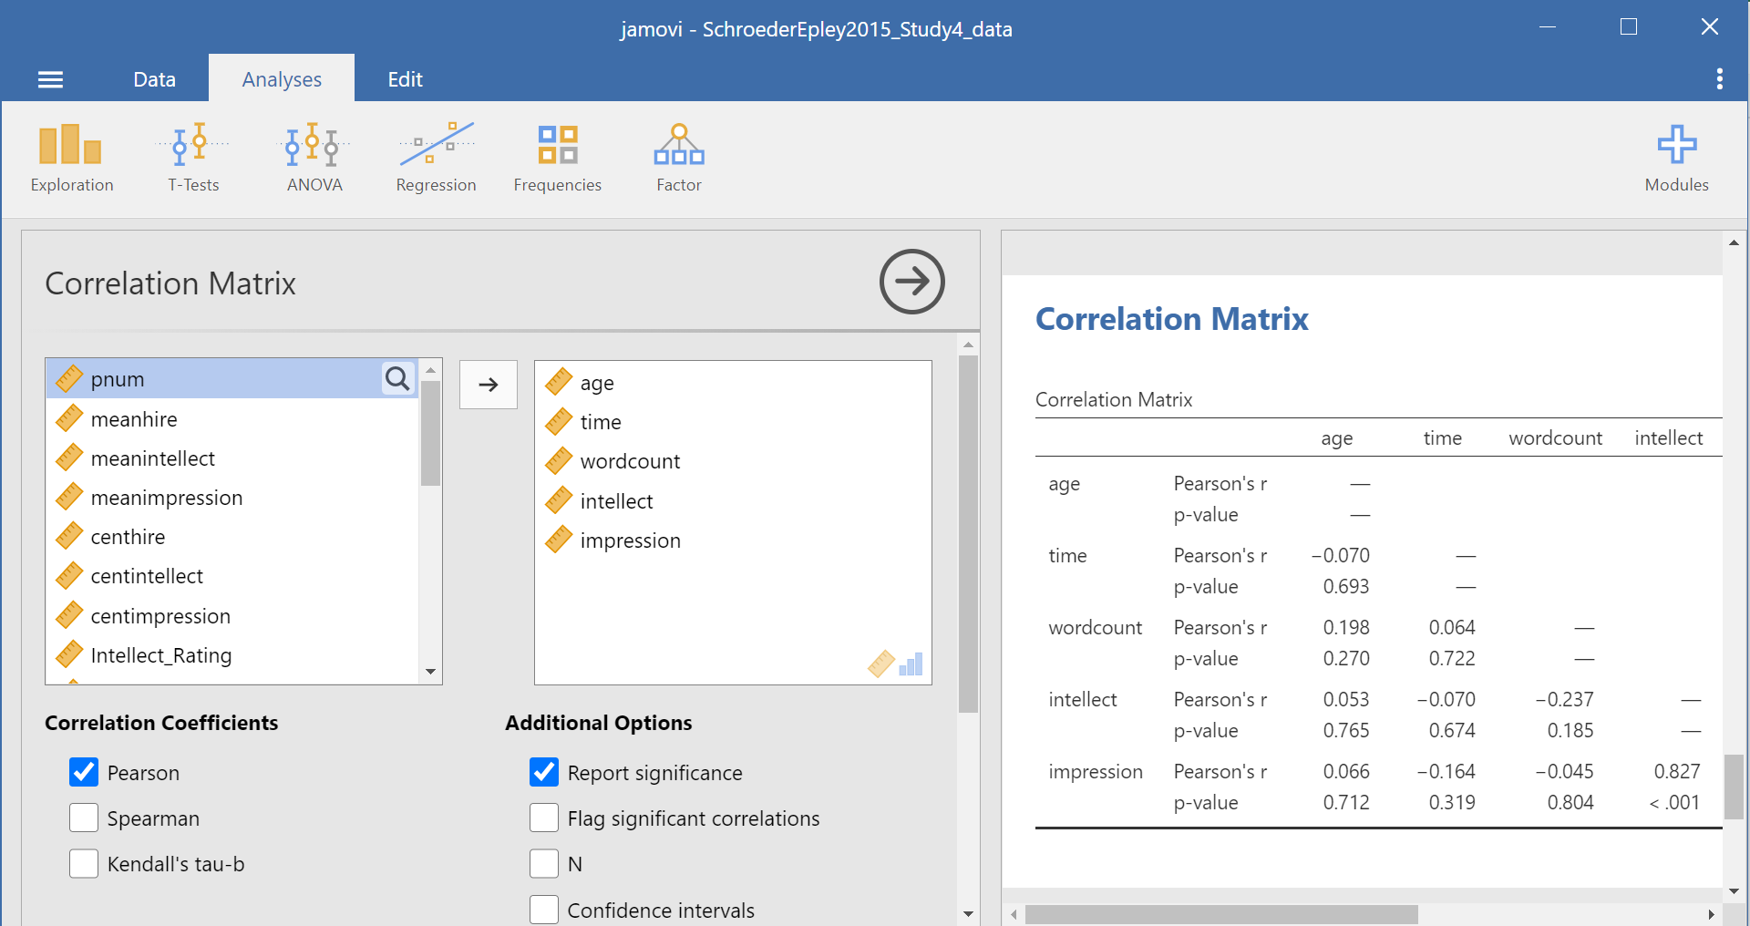Open the hamburger main menu
Viewport: 1750px width, 926px height.
[50, 79]
